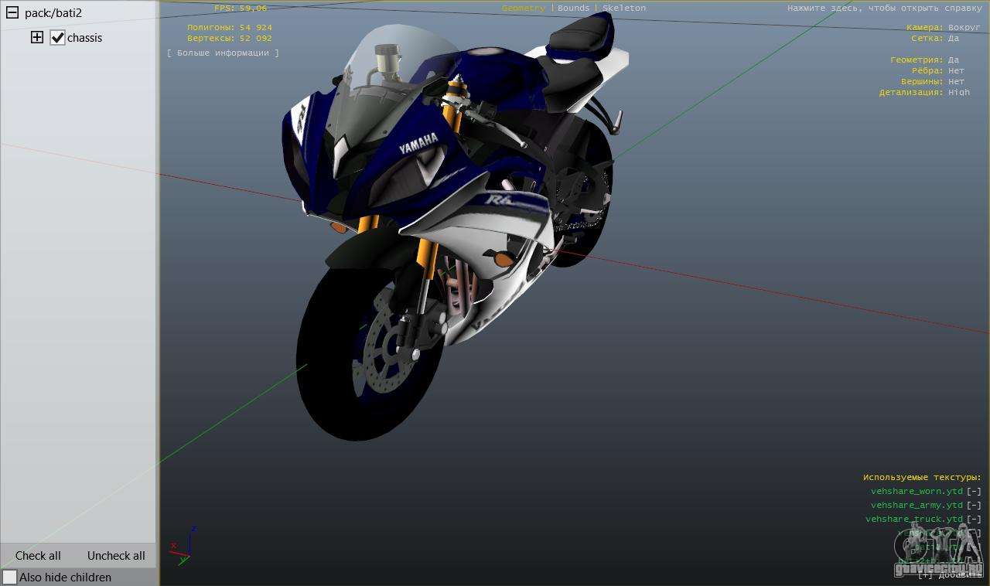This screenshot has width=990, height=586.
Task: Switch to the Geometry view tab
Action: pyautogui.click(x=524, y=8)
